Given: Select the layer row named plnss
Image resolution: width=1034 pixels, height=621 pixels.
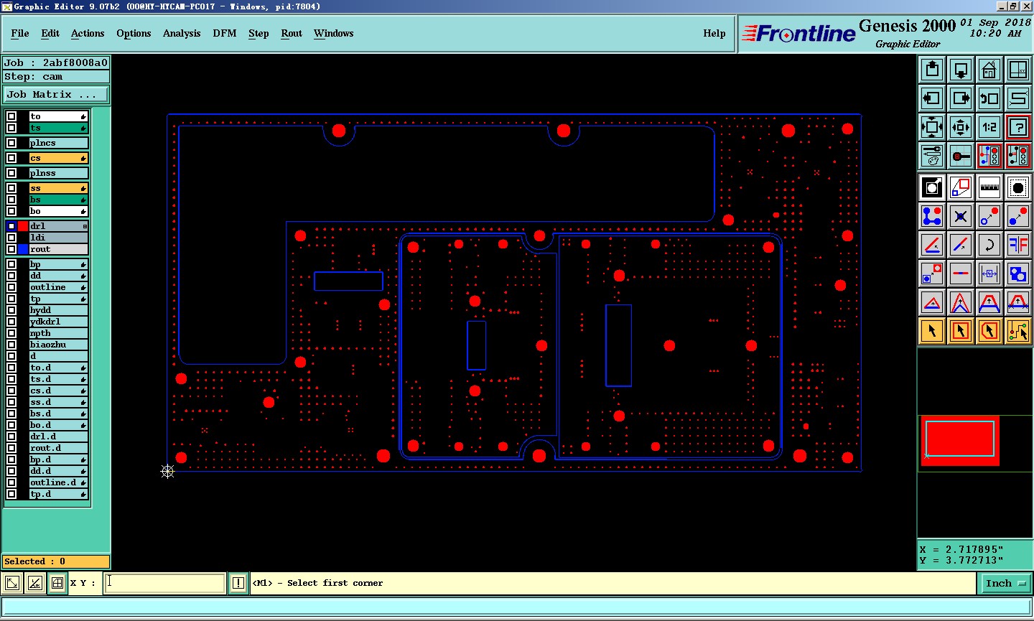Looking at the screenshot, I should tap(58, 173).
